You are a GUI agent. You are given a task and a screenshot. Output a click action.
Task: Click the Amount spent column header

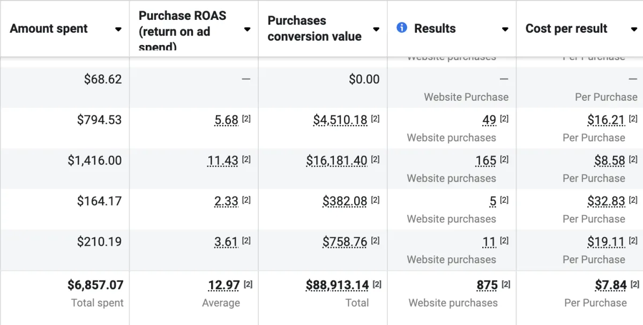[x=49, y=29]
